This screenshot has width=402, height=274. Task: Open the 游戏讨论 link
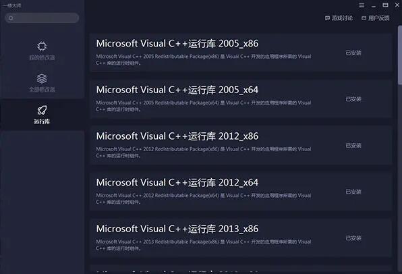[x=342, y=18]
